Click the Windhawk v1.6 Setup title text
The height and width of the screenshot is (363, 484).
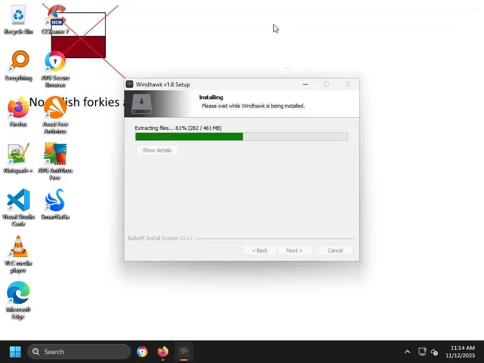(x=163, y=84)
